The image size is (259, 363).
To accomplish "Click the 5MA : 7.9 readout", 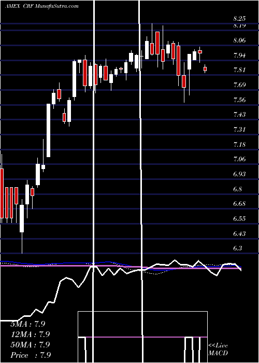I will click(x=28, y=324).
